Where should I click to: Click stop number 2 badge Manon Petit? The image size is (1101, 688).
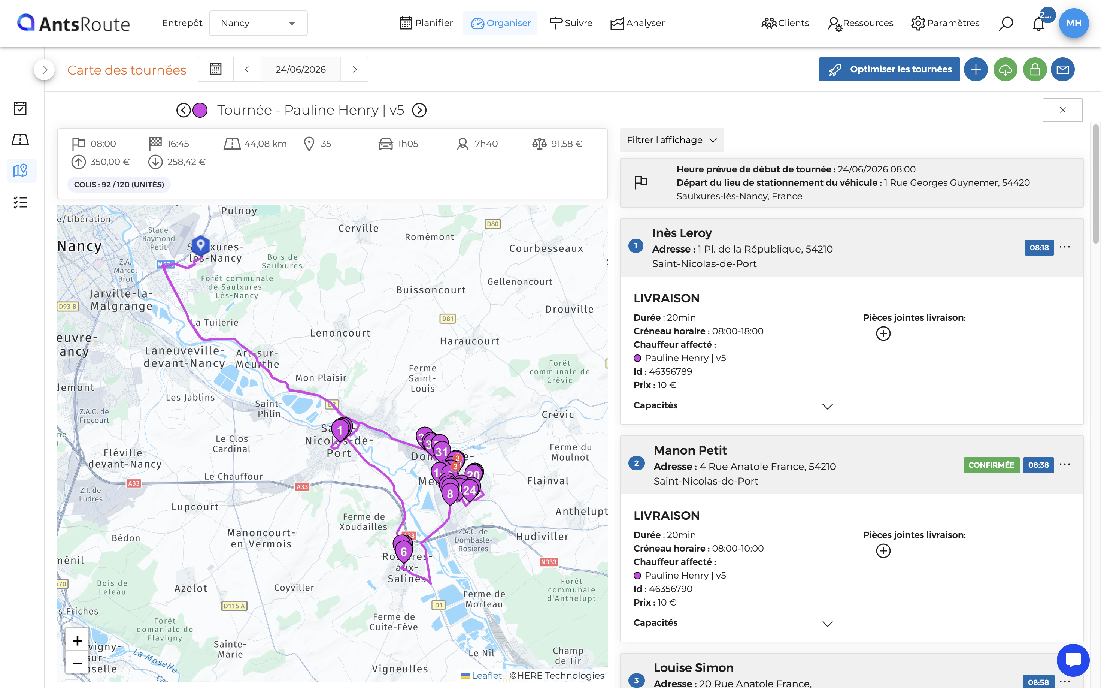click(x=636, y=464)
